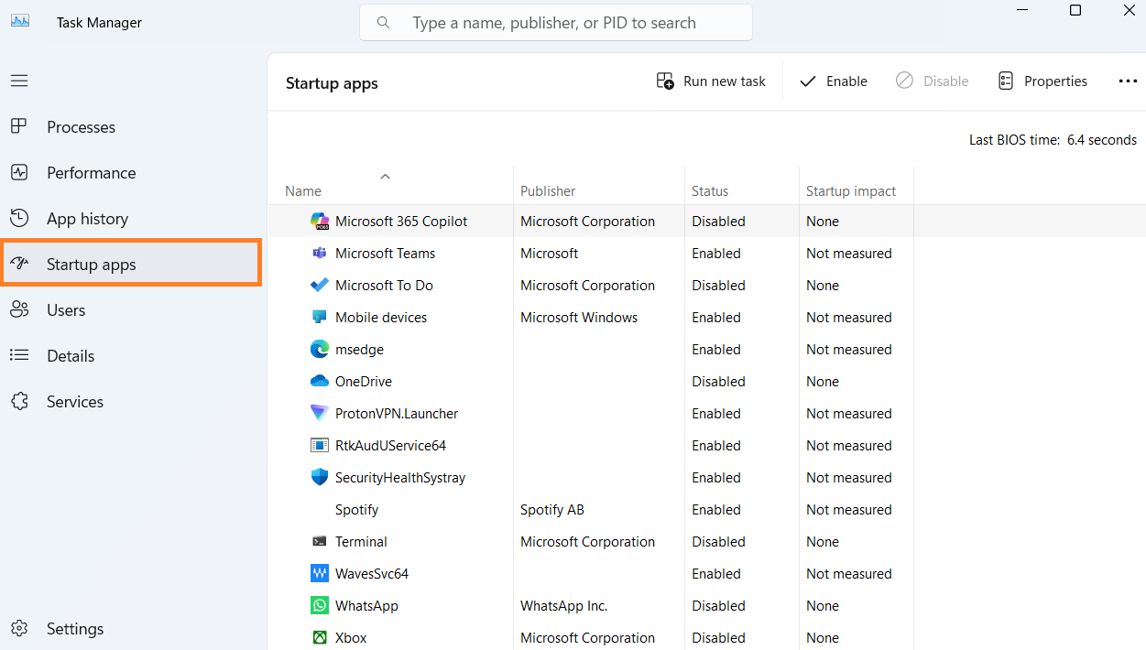Open Properties for selected startup app

[1042, 81]
